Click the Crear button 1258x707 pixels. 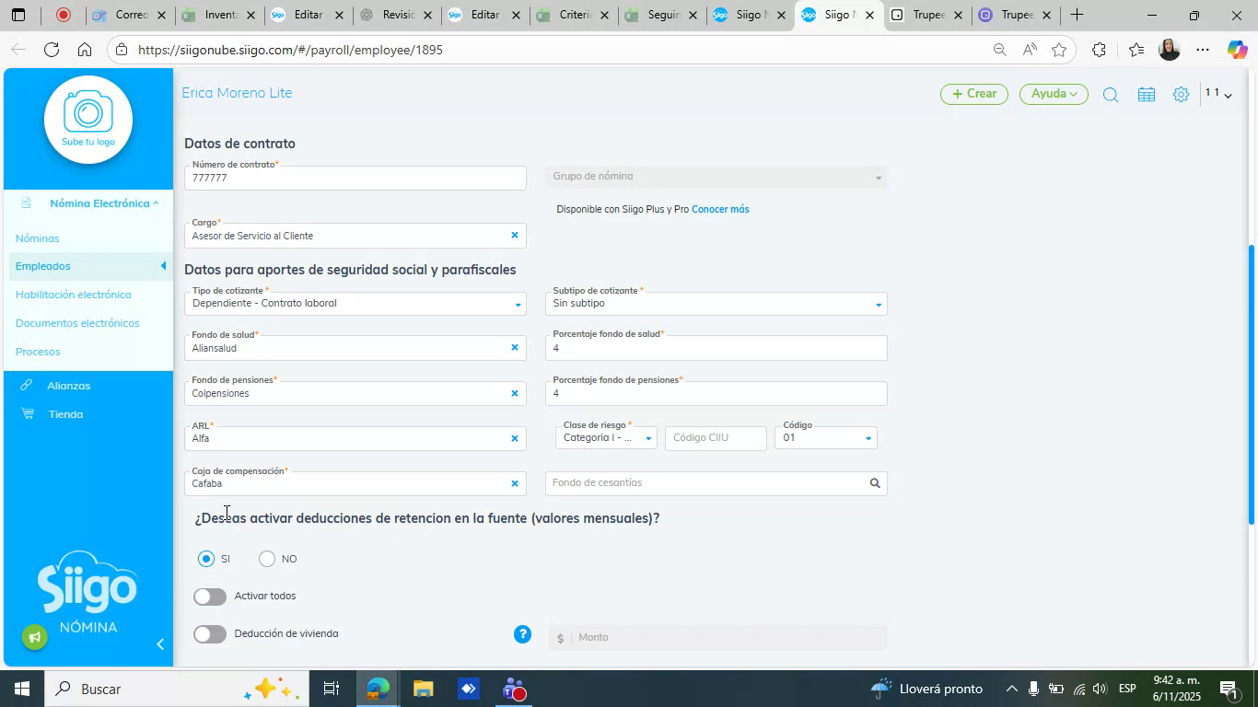tap(974, 94)
